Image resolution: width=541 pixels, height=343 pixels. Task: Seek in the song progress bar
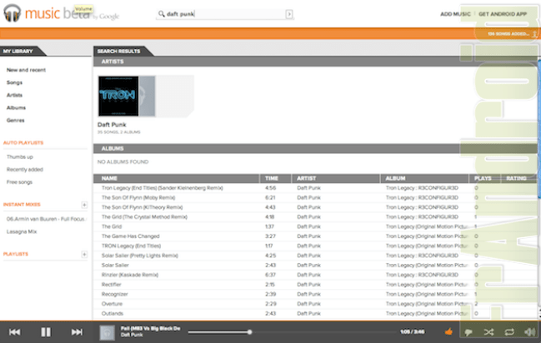click(292, 332)
